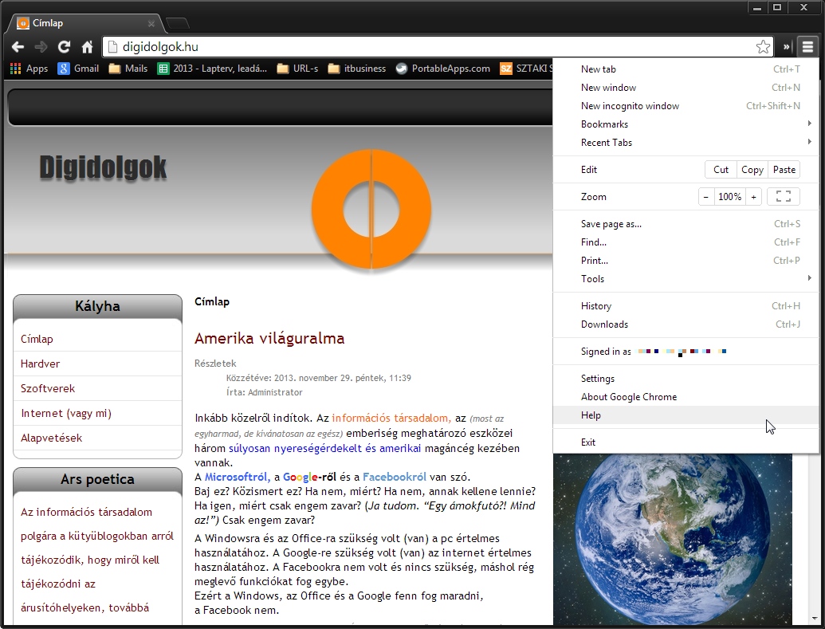This screenshot has width=825, height=629.
Task: Expand the Recent Tabs submenu
Action: click(686, 143)
